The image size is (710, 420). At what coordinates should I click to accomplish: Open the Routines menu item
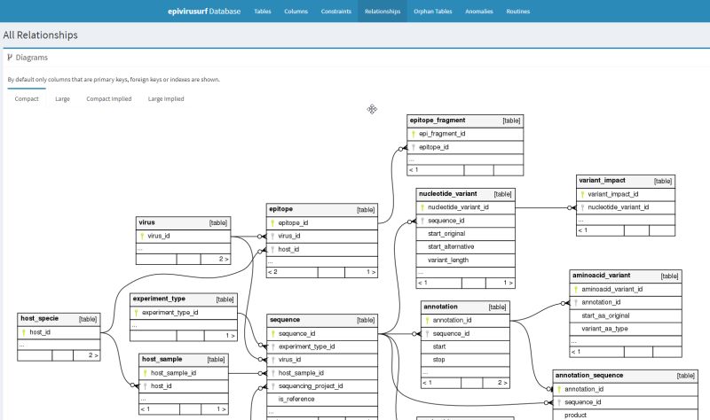518,12
